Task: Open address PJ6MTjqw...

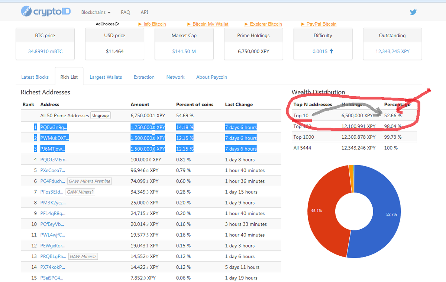Action: pyautogui.click(x=54, y=149)
